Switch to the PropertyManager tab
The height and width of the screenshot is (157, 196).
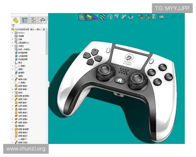(x=24, y=20)
